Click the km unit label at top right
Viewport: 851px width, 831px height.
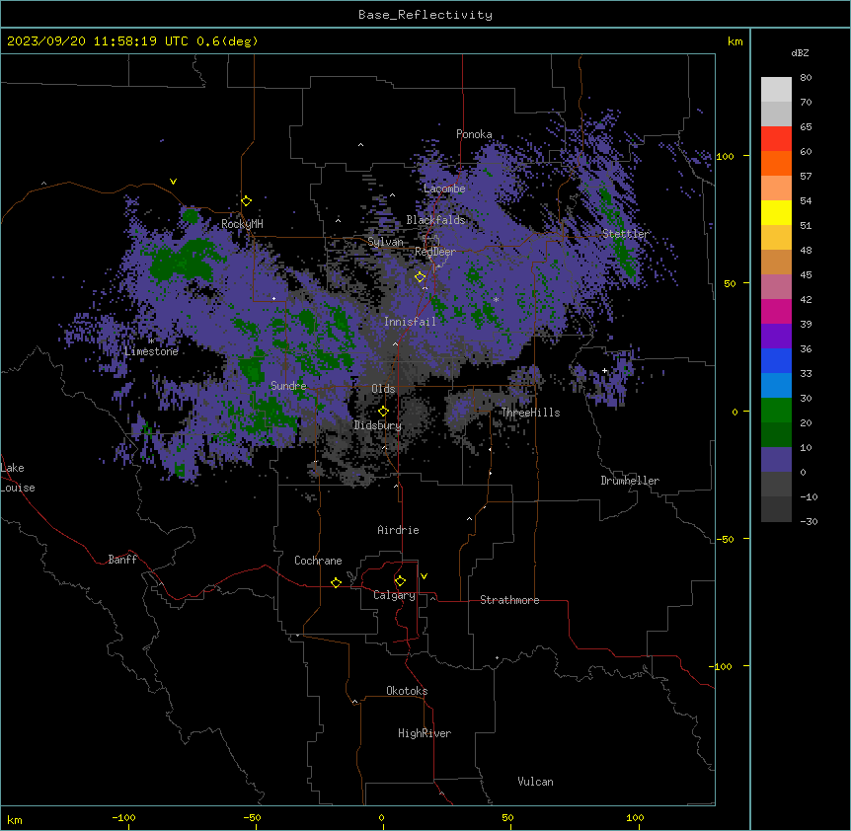coord(735,41)
